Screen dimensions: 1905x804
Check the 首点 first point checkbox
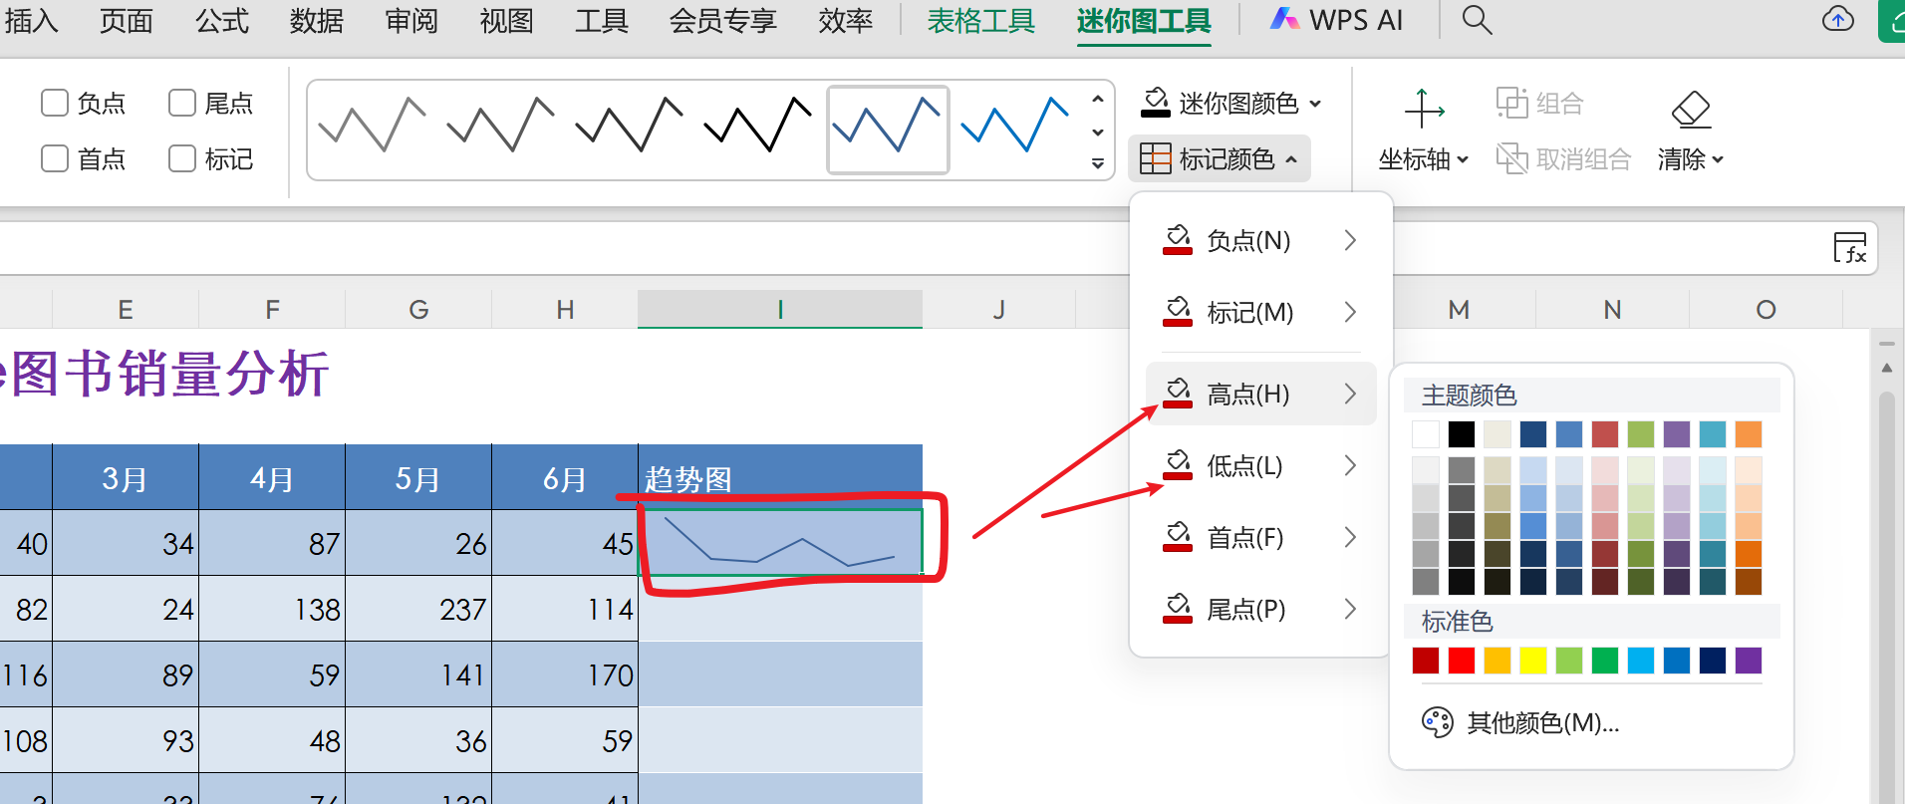(x=55, y=158)
